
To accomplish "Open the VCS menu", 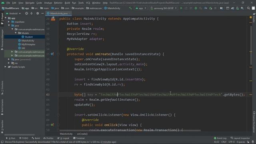I will (88, 3).
